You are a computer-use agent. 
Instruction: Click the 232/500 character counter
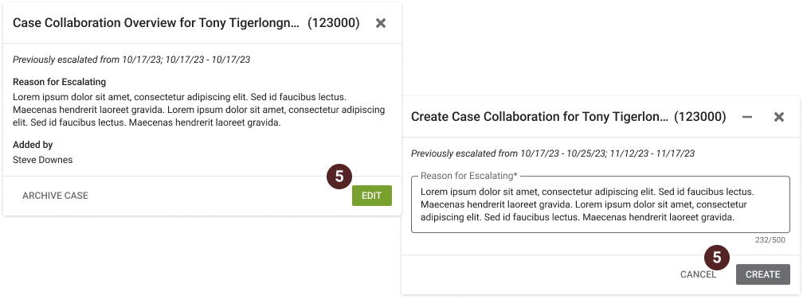point(770,239)
